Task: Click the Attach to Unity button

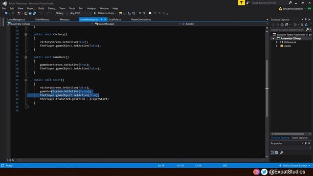Action: [x=105, y=13]
